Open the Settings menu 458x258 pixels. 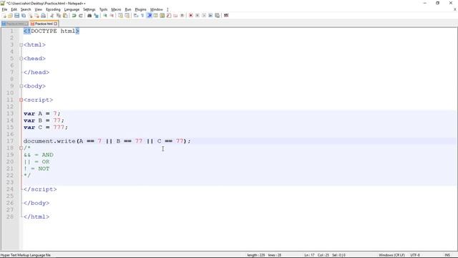tap(89, 9)
